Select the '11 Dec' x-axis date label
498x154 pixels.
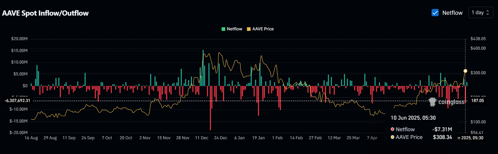tap(201, 138)
